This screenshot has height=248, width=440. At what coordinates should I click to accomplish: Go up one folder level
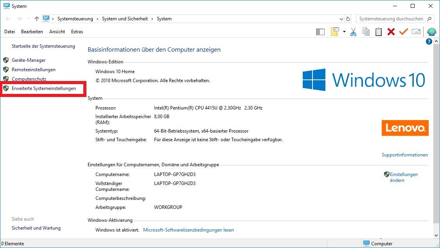[36, 19]
